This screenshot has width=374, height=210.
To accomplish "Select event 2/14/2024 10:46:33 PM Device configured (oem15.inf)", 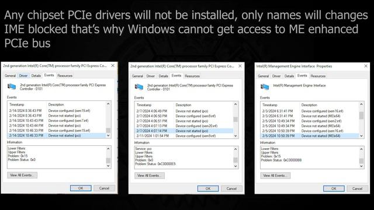I will pyautogui.click(x=57, y=131).
